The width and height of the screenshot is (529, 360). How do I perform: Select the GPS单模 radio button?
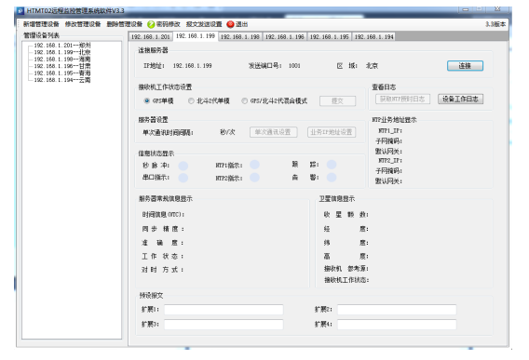(x=147, y=100)
